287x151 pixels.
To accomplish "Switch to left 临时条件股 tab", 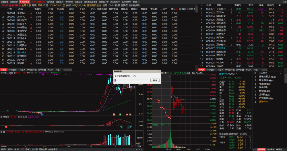I will (32, 70).
